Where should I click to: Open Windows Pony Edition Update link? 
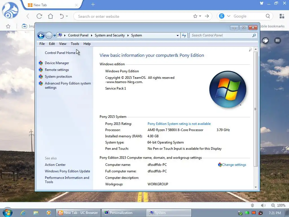(x=67, y=171)
